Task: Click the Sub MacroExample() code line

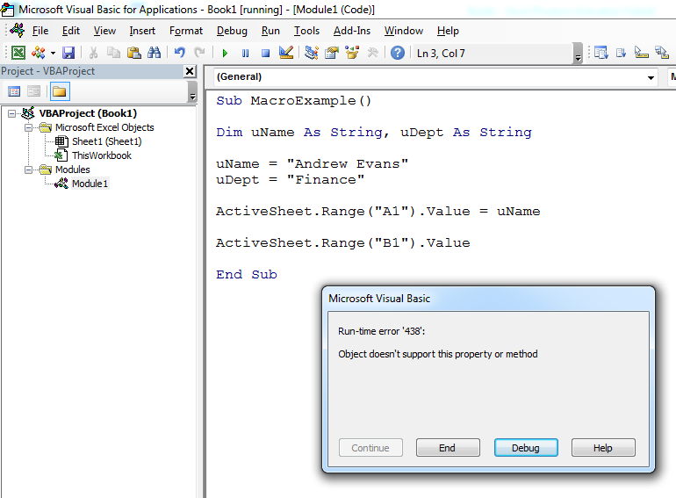Action: click(x=293, y=101)
